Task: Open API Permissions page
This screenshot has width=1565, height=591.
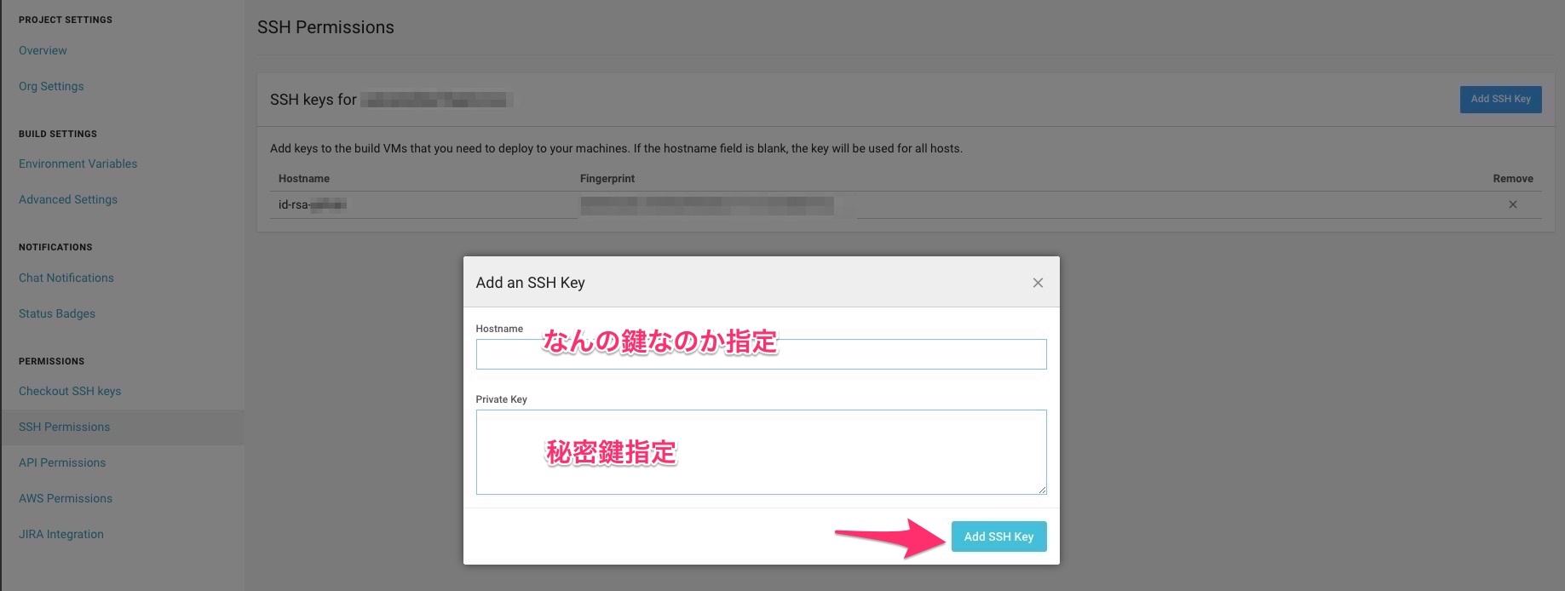Action: 62,462
